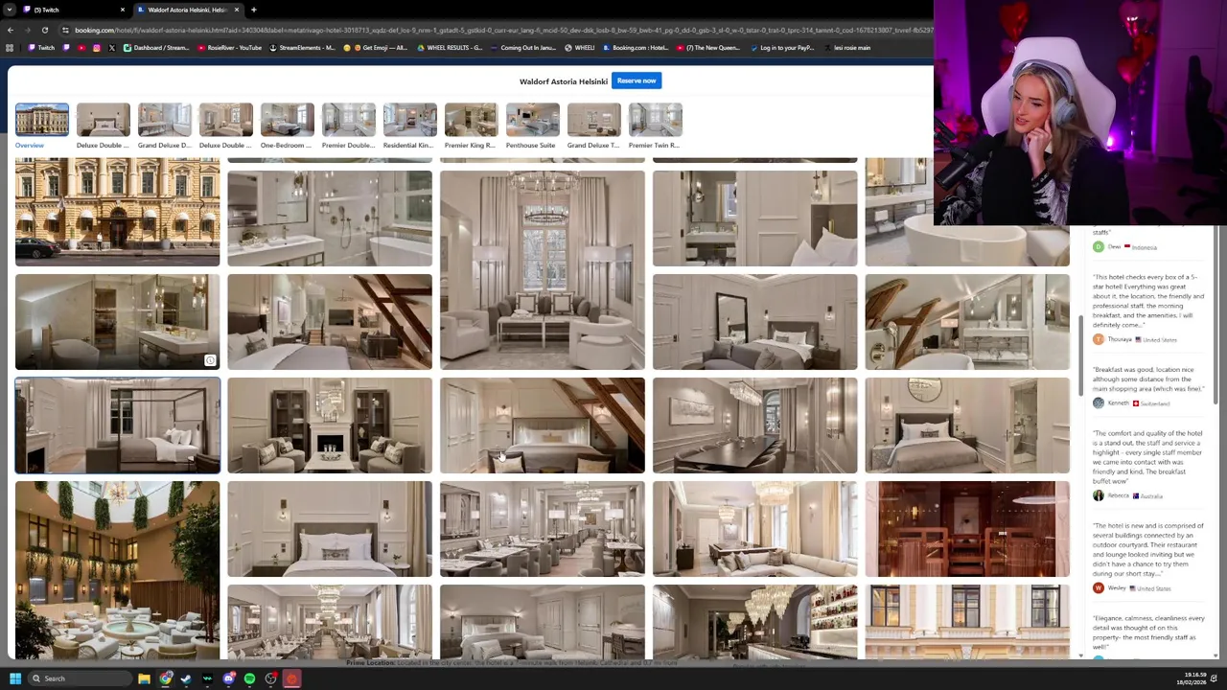Click the Reserve now button
The height and width of the screenshot is (690, 1227).
pos(637,80)
